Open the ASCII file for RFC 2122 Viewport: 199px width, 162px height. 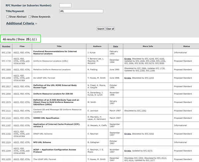[16, 118]
